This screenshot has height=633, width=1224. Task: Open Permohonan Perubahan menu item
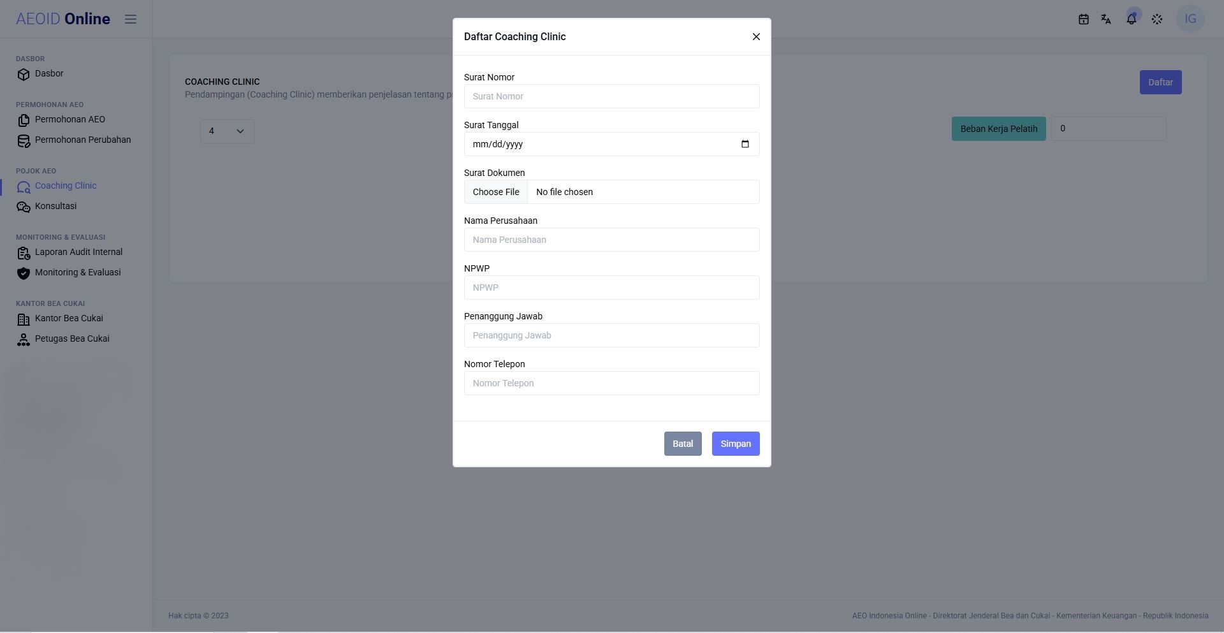[x=83, y=140]
